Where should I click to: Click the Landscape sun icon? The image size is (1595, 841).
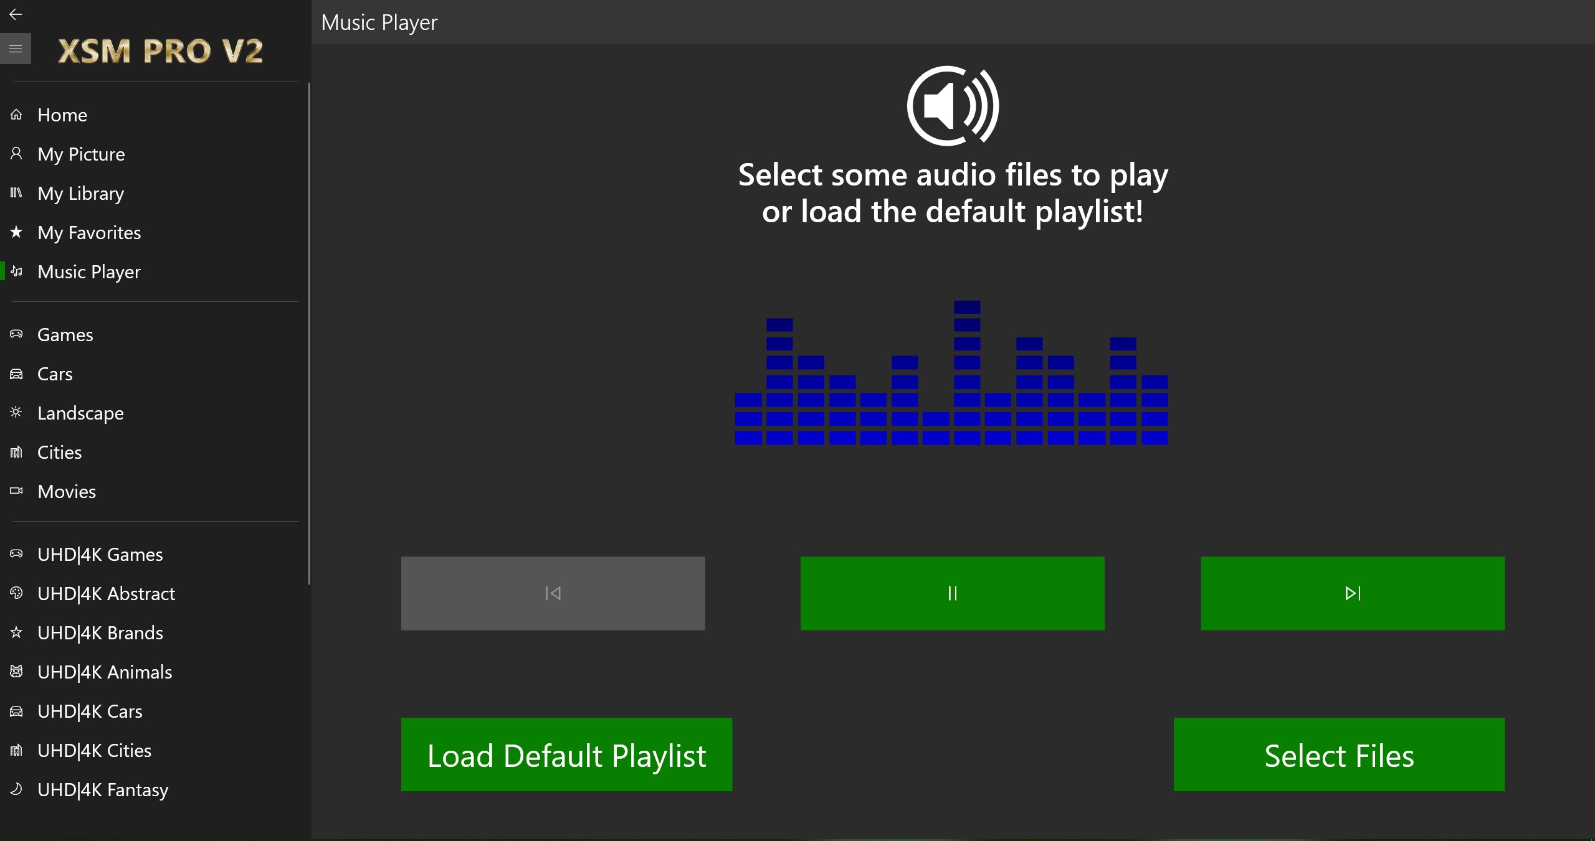(16, 412)
